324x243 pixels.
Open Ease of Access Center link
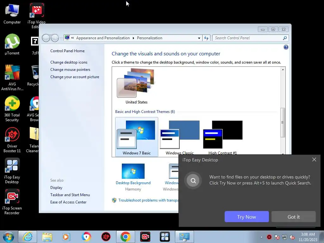tap(68, 202)
